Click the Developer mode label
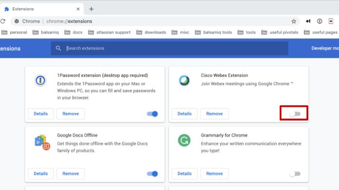 [325, 48]
